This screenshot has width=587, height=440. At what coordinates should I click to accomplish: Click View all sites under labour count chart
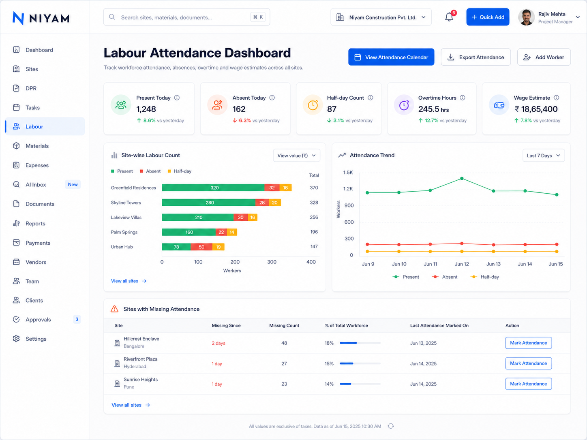point(129,281)
